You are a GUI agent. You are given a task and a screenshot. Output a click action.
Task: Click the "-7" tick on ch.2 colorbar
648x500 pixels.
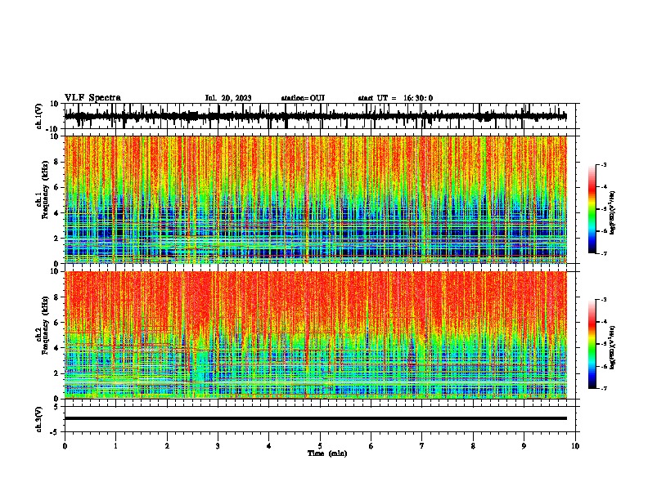point(604,389)
